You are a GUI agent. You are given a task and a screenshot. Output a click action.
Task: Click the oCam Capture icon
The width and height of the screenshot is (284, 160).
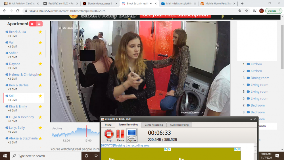pos(132,134)
